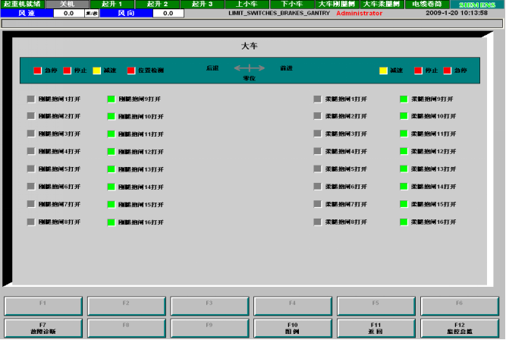
Task: Click the double-headed direction arrow above 零位
Action: [x=250, y=68]
